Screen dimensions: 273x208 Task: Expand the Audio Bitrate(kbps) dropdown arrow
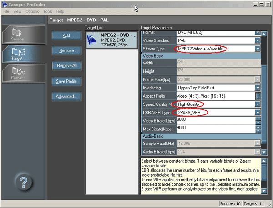click(x=258, y=152)
